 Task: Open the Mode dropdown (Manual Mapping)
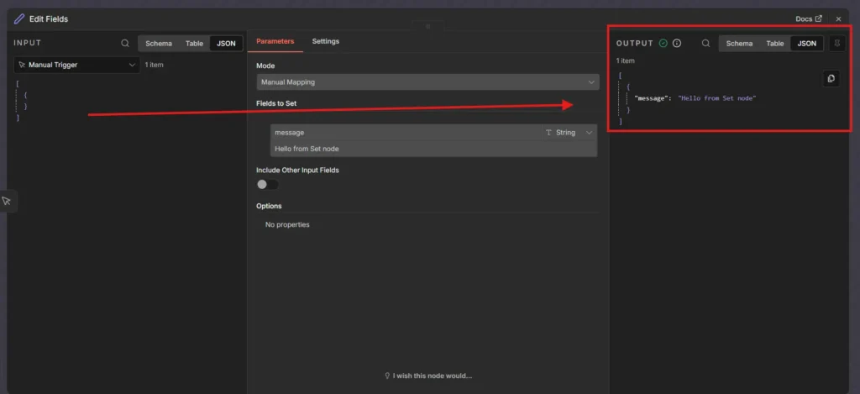point(427,82)
